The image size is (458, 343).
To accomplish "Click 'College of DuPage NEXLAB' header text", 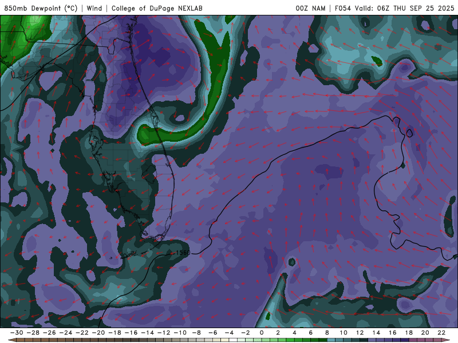I will 157,9.
